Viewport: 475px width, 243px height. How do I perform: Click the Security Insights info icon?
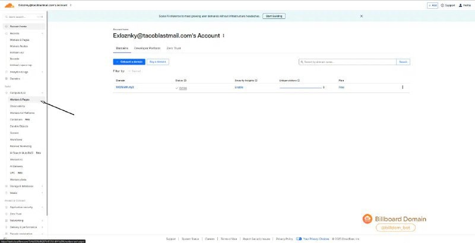(256, 81)
